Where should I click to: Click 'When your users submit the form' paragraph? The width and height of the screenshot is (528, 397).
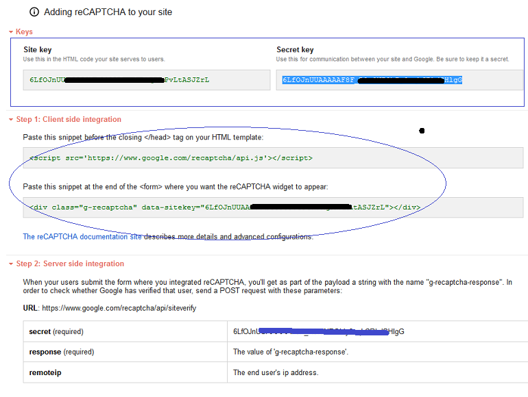click(x=267, y=286)
